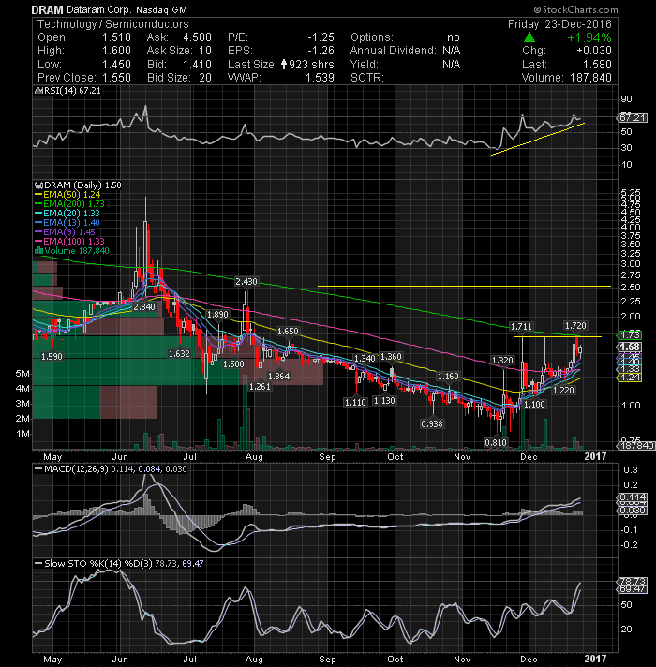This screenshot has height=667, width=656.
Task: Click the 1.590 low annotation in May
Action: [x=52, y=357]
